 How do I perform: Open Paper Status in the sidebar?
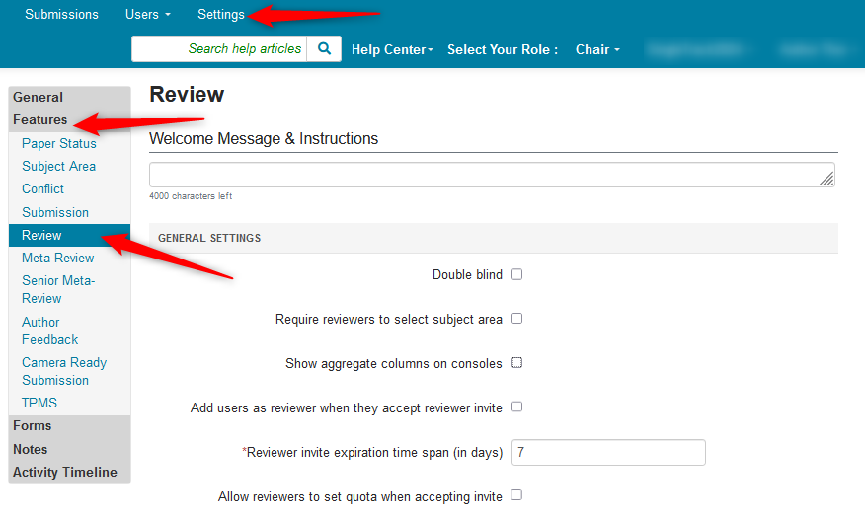(59, 143)
